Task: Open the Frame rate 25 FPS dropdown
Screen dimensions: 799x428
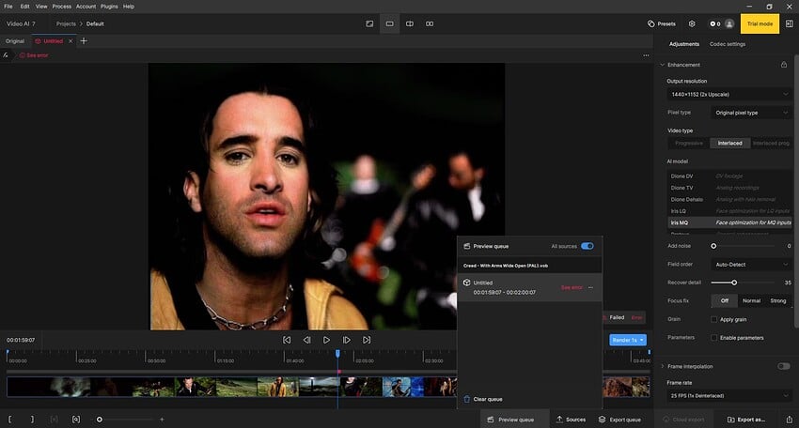Action: (729, 395)
